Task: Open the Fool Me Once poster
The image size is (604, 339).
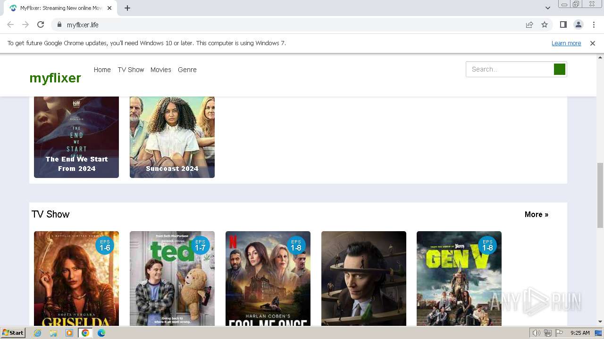Action: tap(268, 278)
